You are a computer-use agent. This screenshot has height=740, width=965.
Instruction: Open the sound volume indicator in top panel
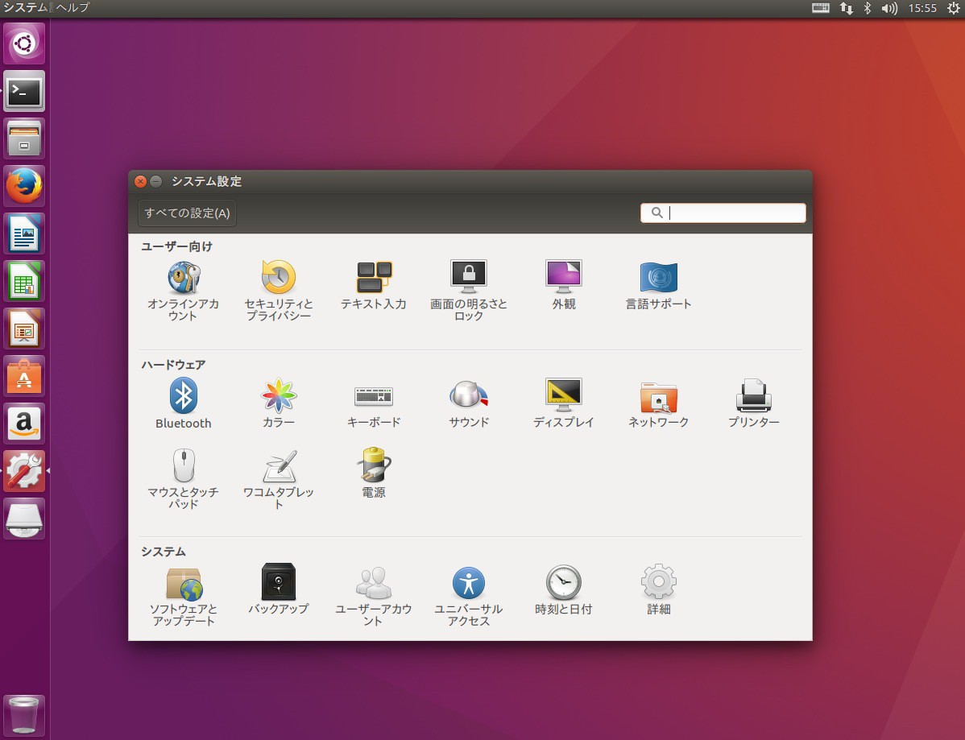tap(889, 8)
